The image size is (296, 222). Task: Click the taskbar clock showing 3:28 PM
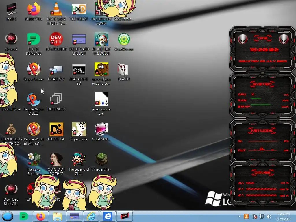coord(284,217)
